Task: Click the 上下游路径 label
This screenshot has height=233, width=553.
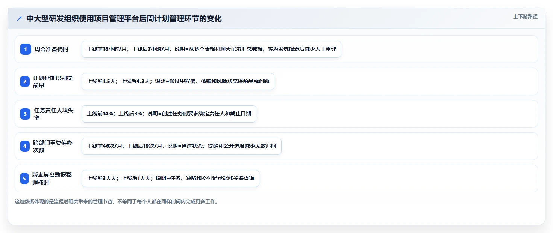Action: click(x=525, y=17)
